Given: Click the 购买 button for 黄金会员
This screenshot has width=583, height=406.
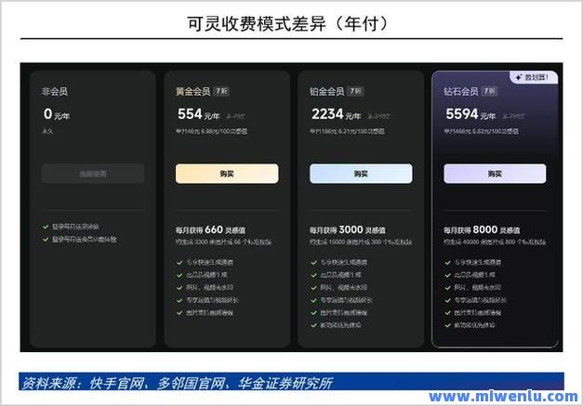Looking at the screenshot, I should (x=227, y=174).
